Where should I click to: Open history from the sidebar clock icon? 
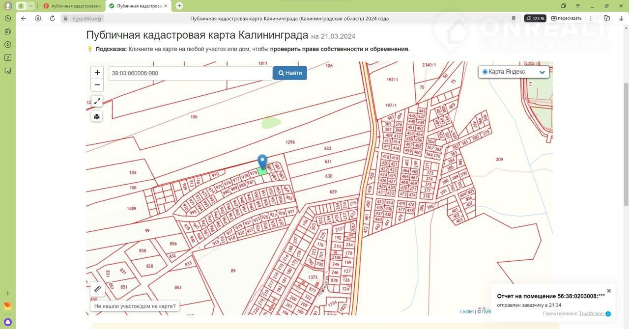pos(7,18)
